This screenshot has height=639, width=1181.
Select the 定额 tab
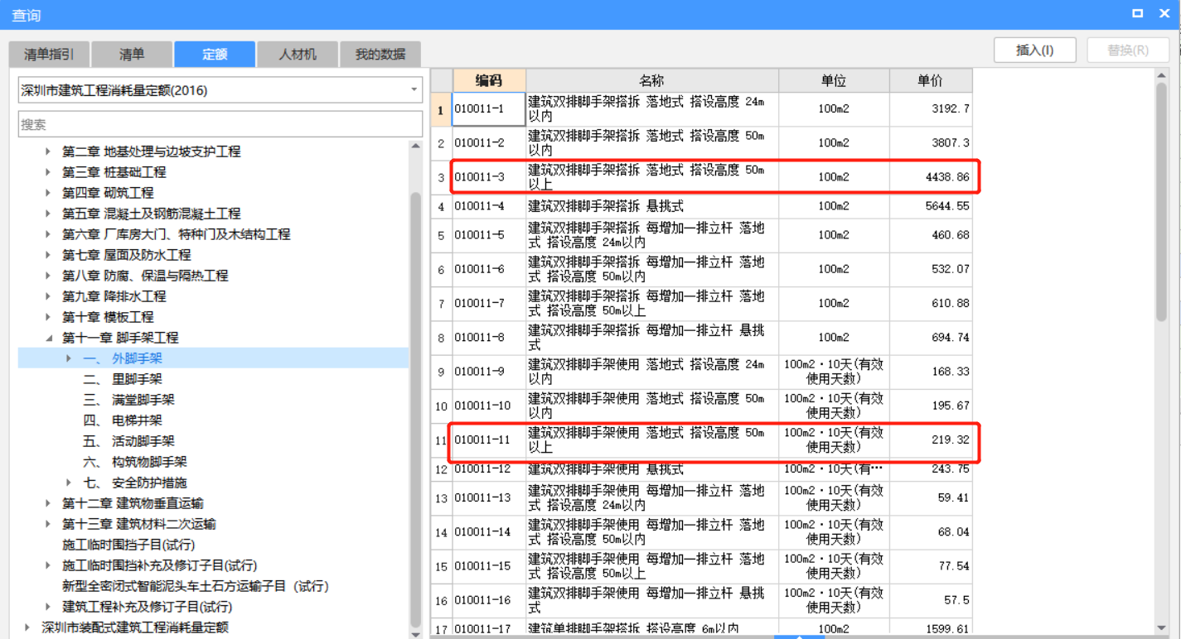(215, 54)
